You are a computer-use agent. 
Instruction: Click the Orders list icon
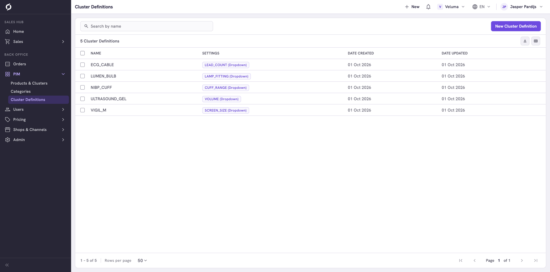8,64
